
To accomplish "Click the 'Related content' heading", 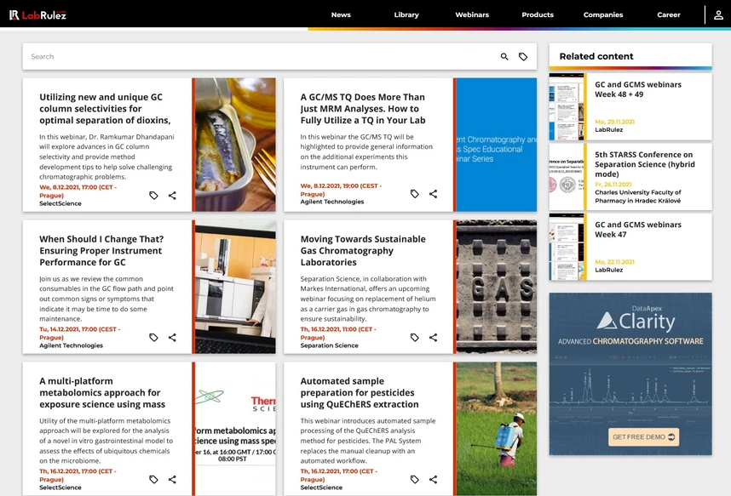I will (x=596, y=56).
